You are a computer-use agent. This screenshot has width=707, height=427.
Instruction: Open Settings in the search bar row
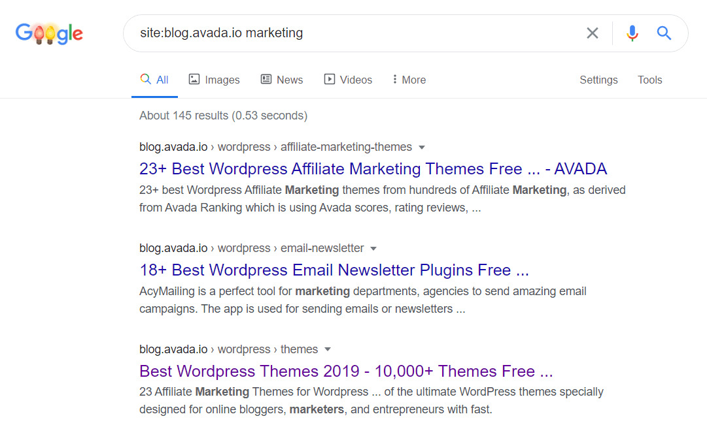point(598,80)
